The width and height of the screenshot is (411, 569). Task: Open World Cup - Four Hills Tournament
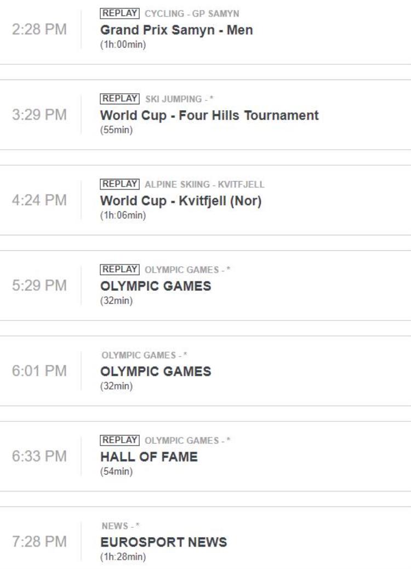click(x=209, y=115)
